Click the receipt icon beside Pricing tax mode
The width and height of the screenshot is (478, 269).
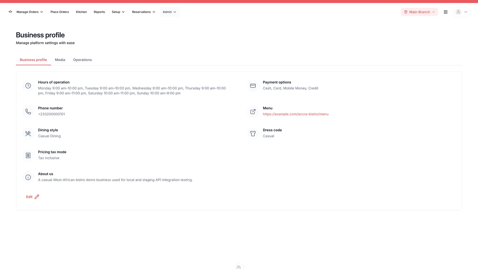coord(28,155)
